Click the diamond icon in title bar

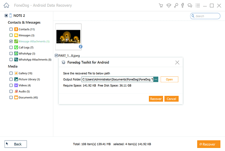169,6
